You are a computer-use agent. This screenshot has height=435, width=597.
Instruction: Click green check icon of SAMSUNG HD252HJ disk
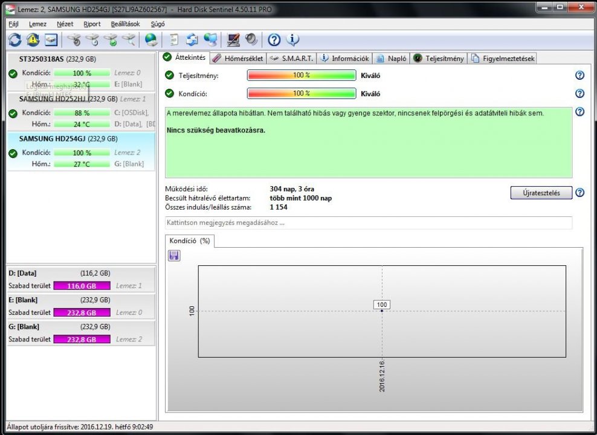(13, 114)
